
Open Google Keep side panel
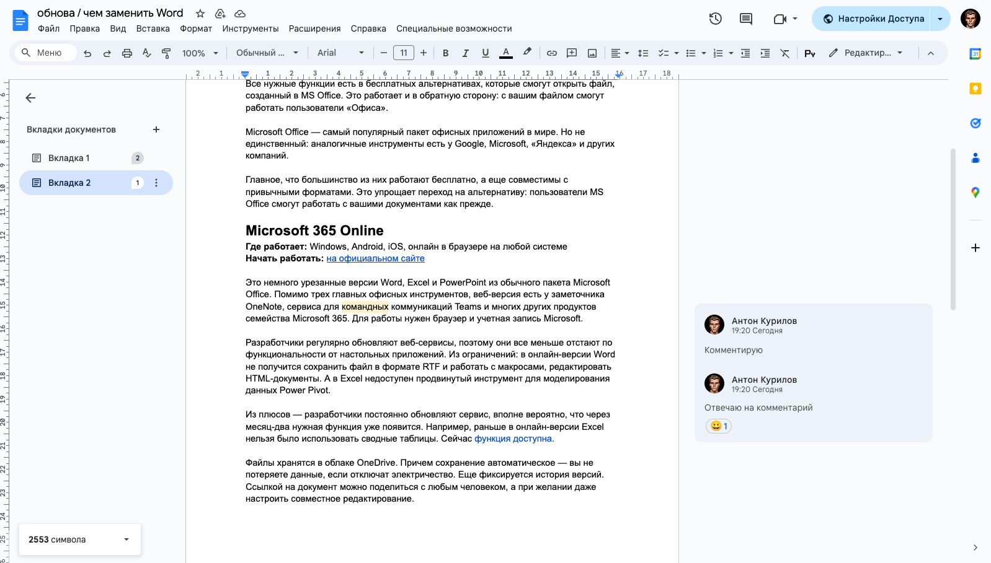click(x=975, y=89)
